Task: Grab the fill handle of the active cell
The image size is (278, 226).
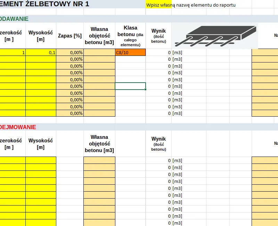Action: (x=146, y=90)
